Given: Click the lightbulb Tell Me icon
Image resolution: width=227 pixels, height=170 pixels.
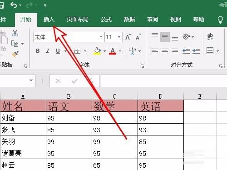Looking at the screenshot, I should click(220, 20).
